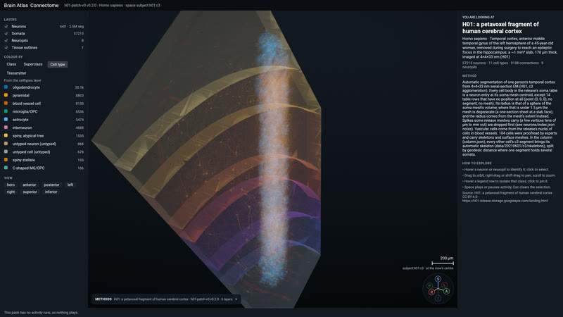Click the S axis on orientation gizmo
This screenshot has width=563, height=317.
[438, 278]
